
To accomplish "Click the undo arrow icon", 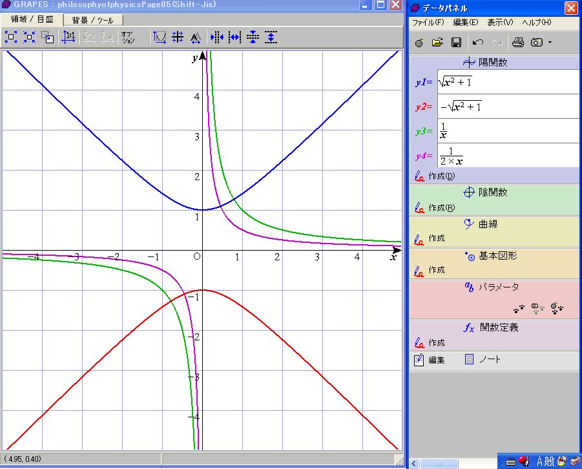I will tap(478, 43).
